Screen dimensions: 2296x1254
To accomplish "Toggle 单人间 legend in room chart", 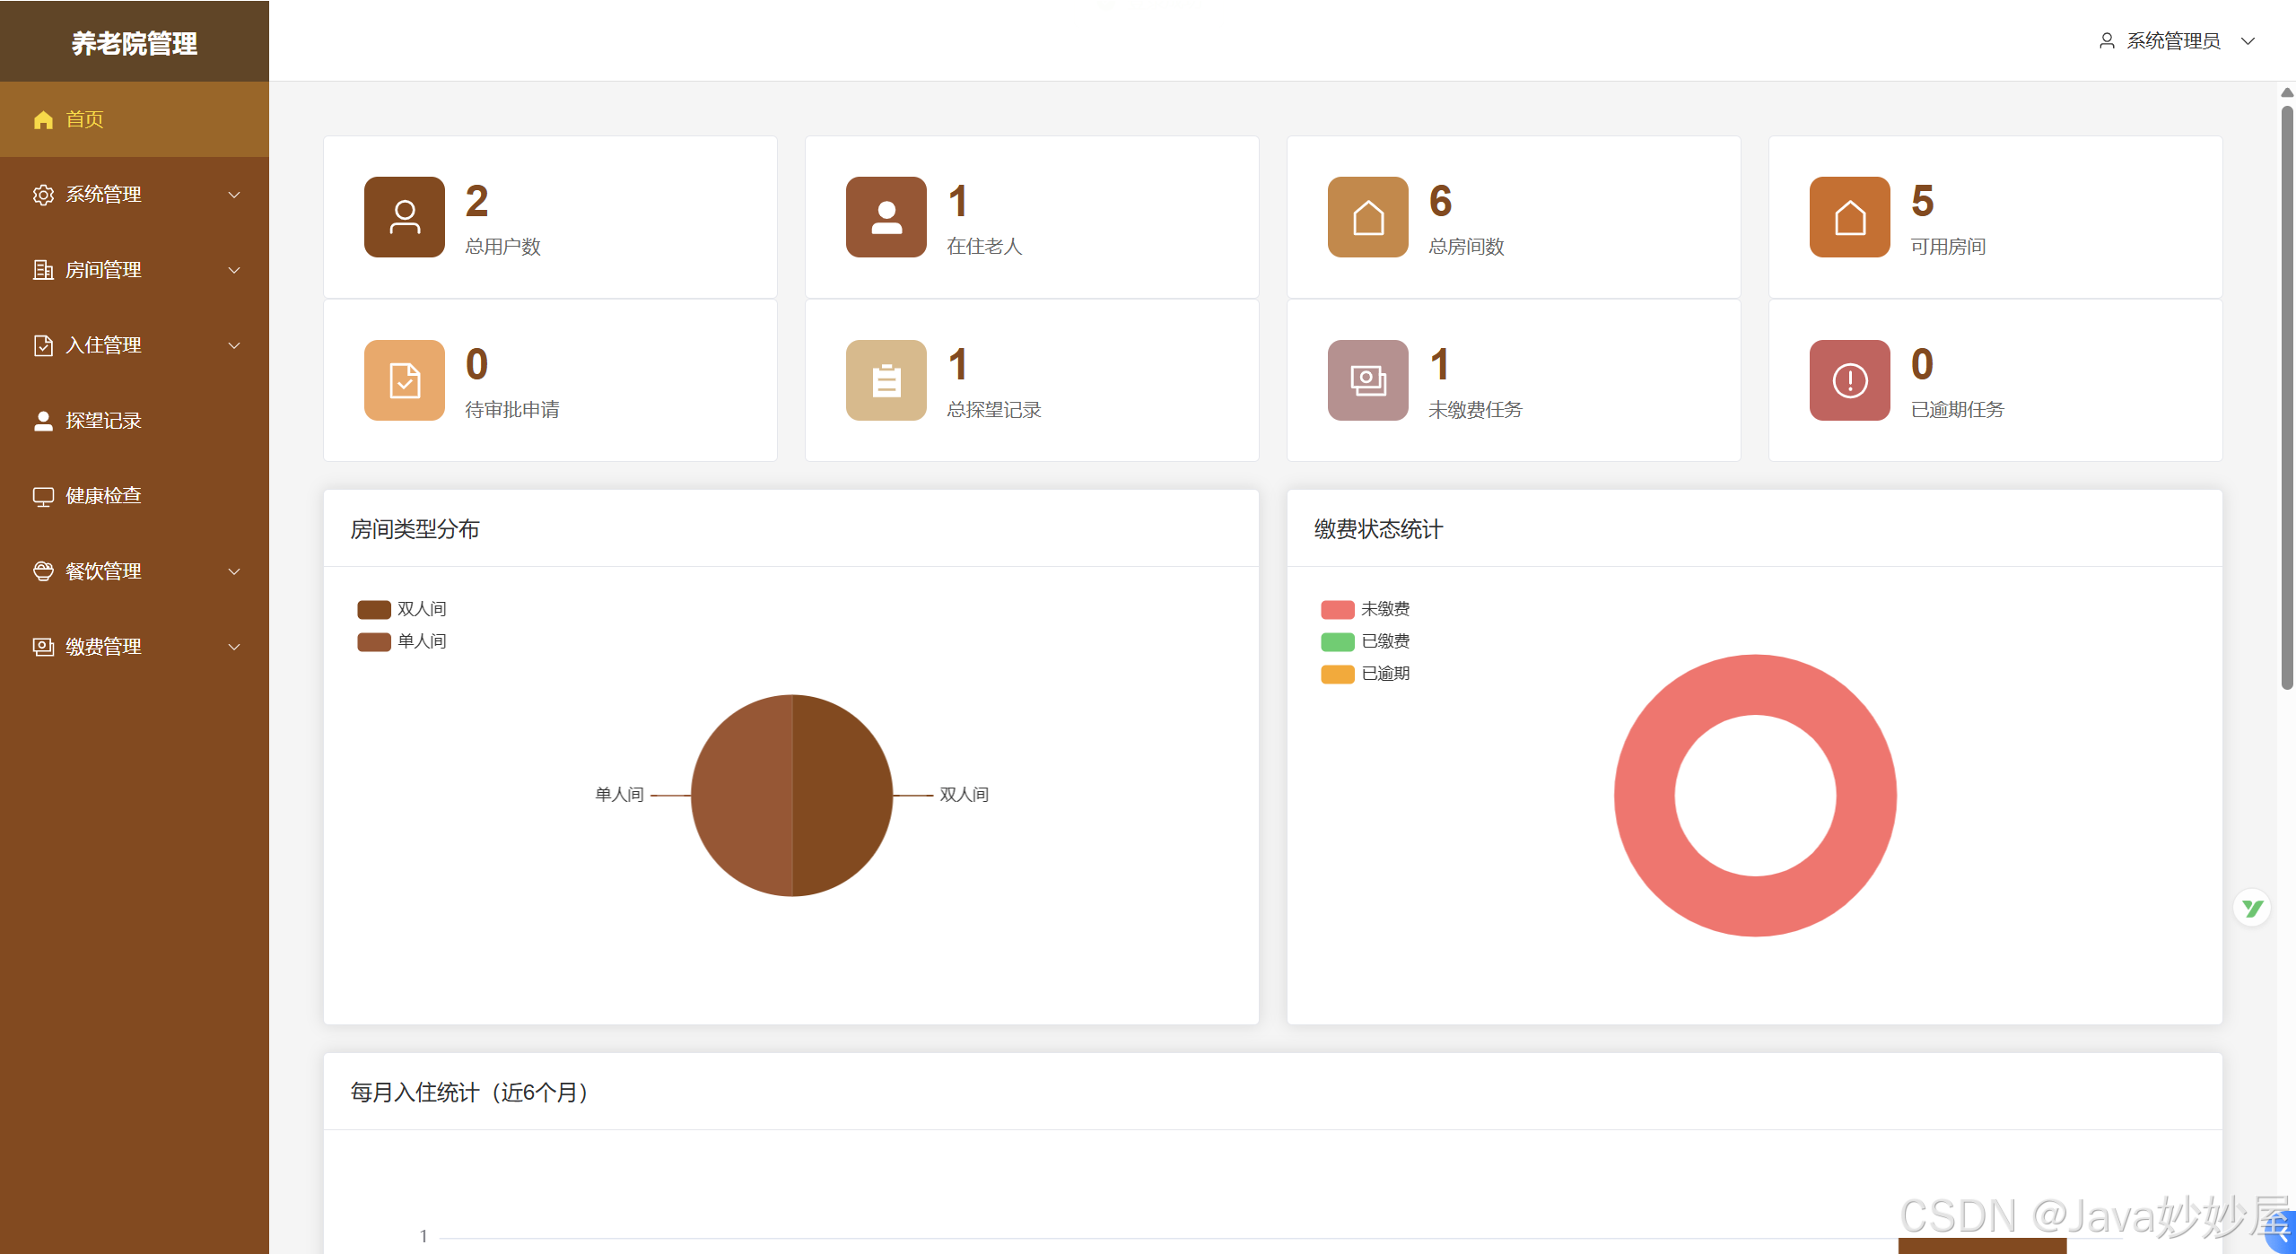I will [402, 641].
